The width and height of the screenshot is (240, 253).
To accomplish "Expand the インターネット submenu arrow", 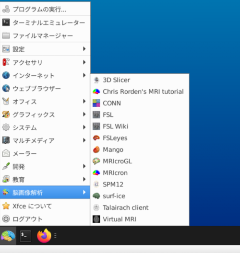I will tap(84, 75).
